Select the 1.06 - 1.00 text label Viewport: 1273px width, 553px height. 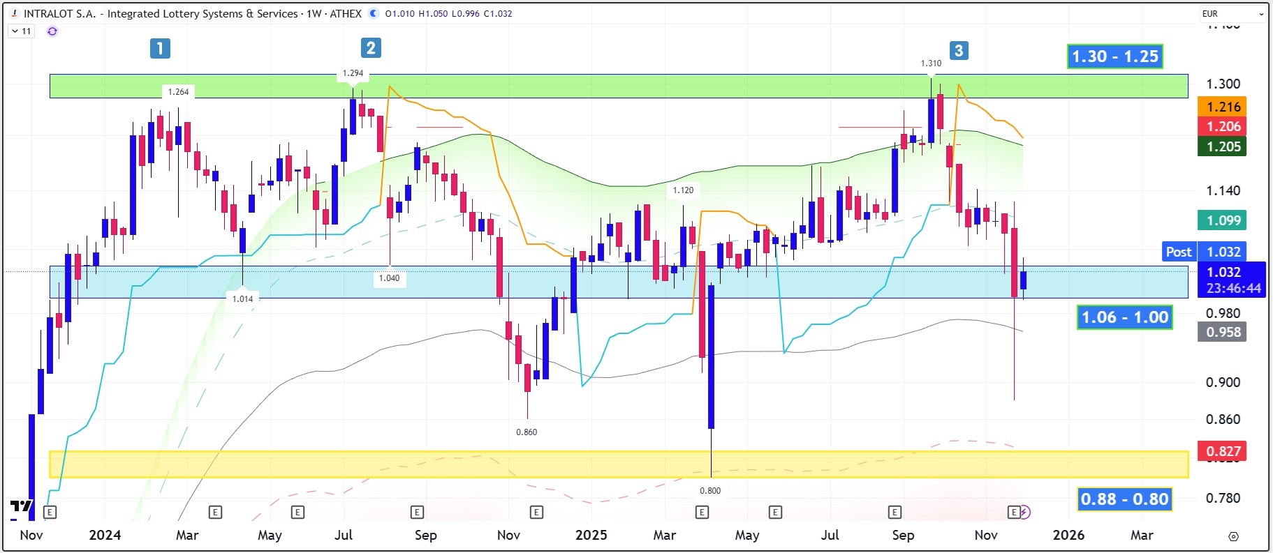1124,317
